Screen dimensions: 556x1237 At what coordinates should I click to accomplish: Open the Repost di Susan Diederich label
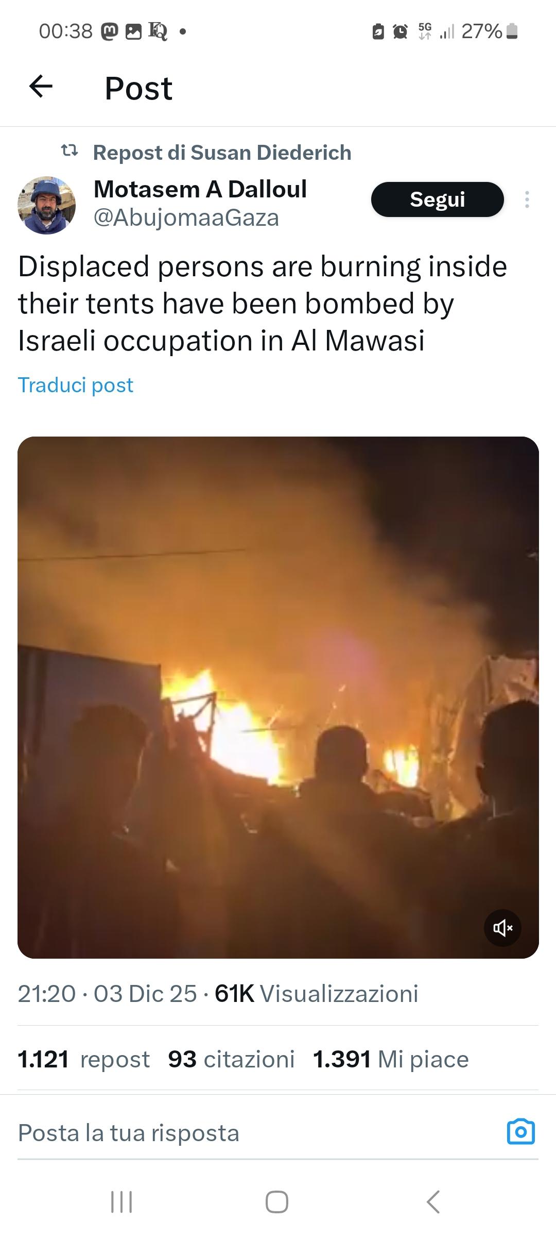[x=222, y=153]
